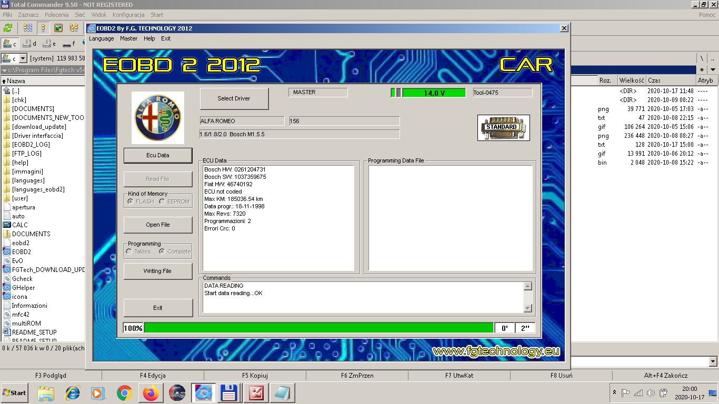Switch to brief file list view icon
This screenshot has height=404, width=719.
tap(28, 28)
